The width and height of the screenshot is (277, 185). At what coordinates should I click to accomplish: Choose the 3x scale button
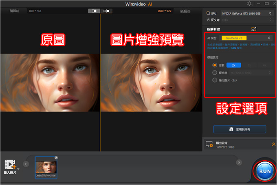click(x=249, y=65)
